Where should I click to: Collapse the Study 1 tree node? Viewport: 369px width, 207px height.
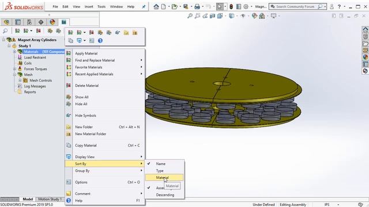click(9, 46)
